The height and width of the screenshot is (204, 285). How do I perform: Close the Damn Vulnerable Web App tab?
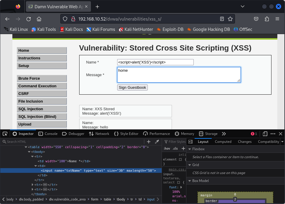[x=86, y=6]
